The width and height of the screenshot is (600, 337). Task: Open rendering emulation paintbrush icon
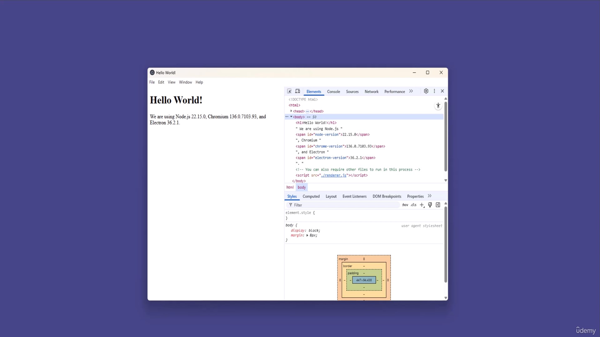tap(430, 205)
